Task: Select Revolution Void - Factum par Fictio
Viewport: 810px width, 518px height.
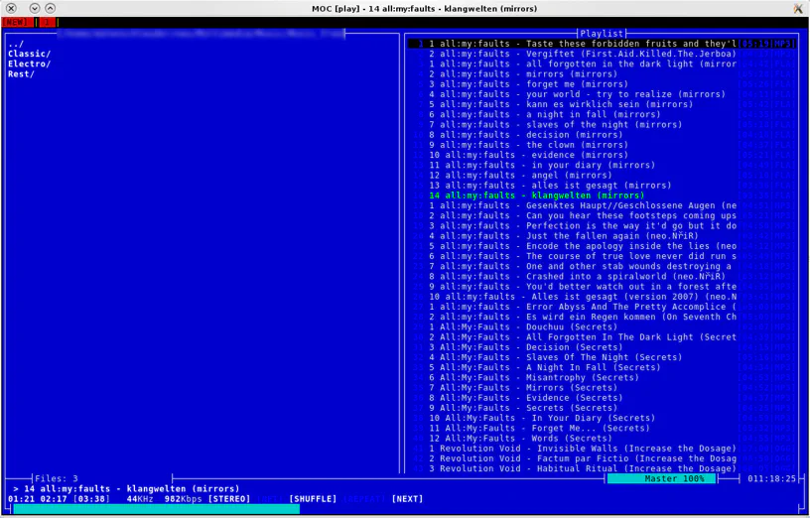Action: click(602, 458)
